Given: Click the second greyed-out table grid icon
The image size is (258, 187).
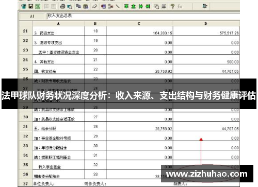Looking at the screenshot, I should 54,7.
